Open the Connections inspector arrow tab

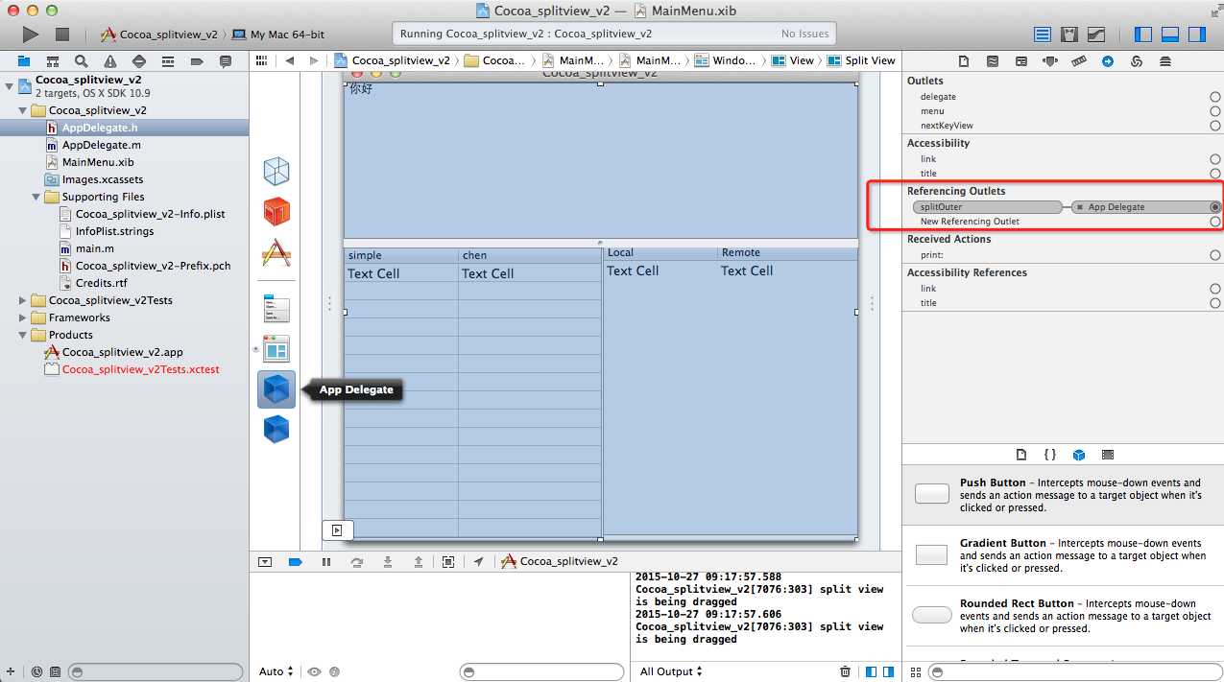1108,61
